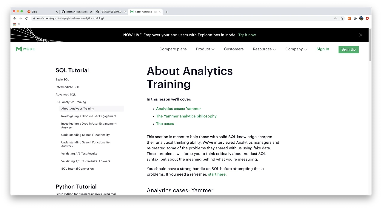Open the Extensions puzzle piece menu
382x209 pixels.
click(355, 18)
